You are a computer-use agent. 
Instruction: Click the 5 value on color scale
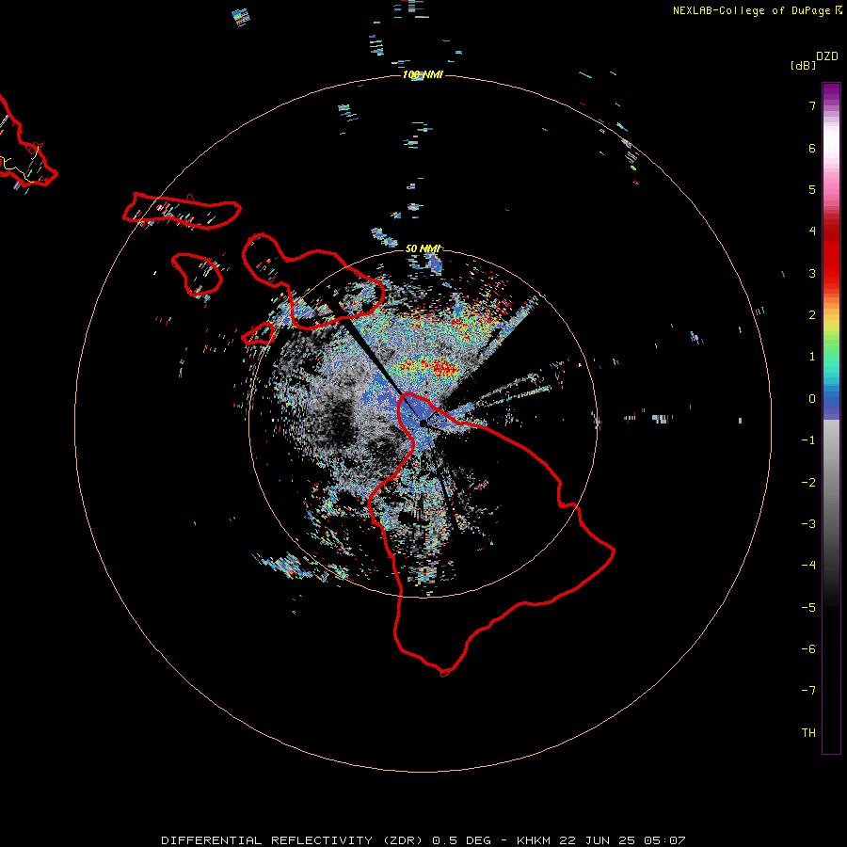pos(812,189)
